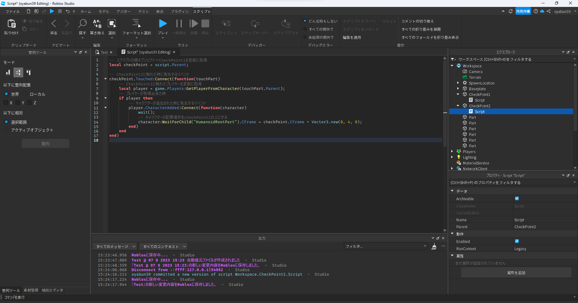Click the Format Selection (フォーマット選択) icon
The image size is (578, 303).
[137, 23]
